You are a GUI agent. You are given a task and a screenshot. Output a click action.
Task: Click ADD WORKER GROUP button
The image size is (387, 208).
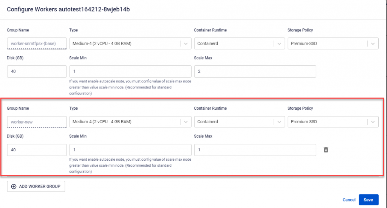tap(36, 186)
